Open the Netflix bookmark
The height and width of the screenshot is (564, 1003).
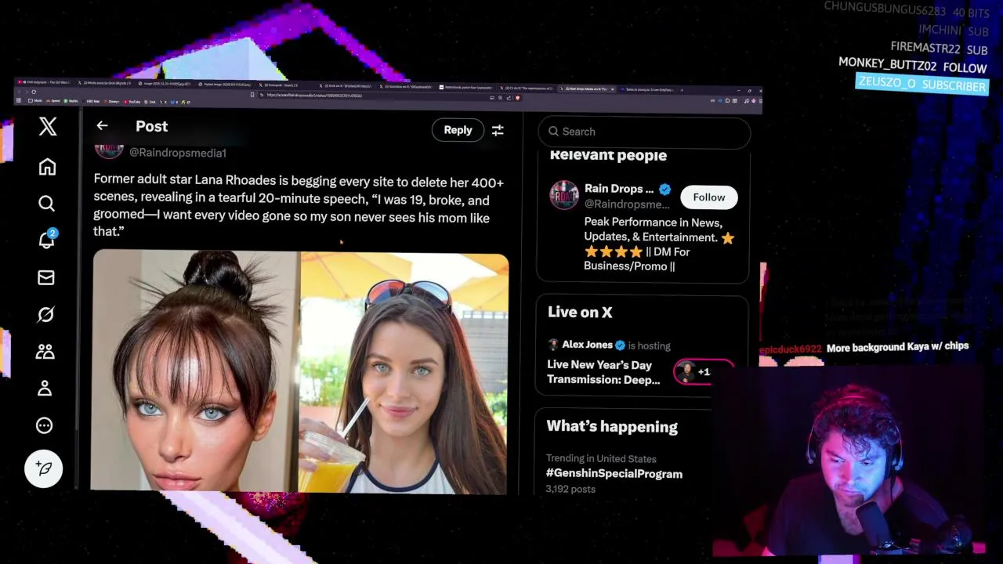71,102
